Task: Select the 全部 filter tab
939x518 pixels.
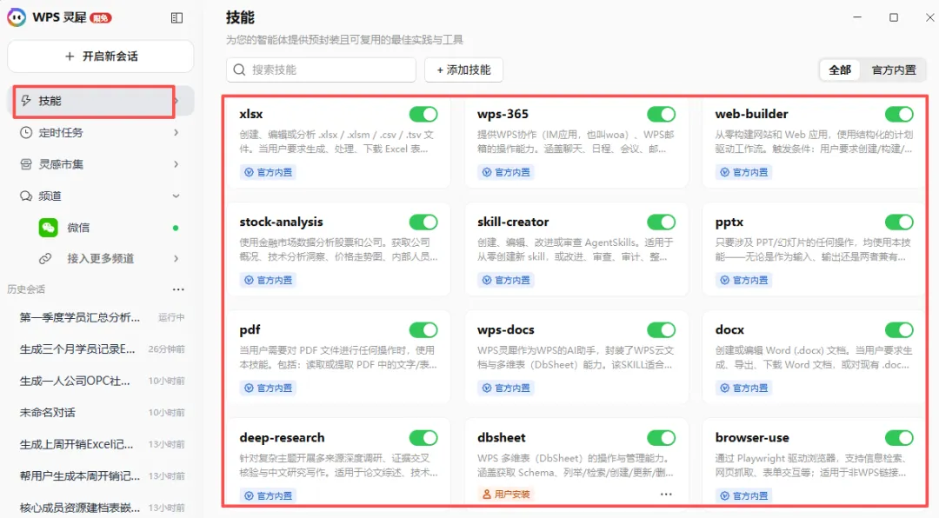Action: point(840,70)
